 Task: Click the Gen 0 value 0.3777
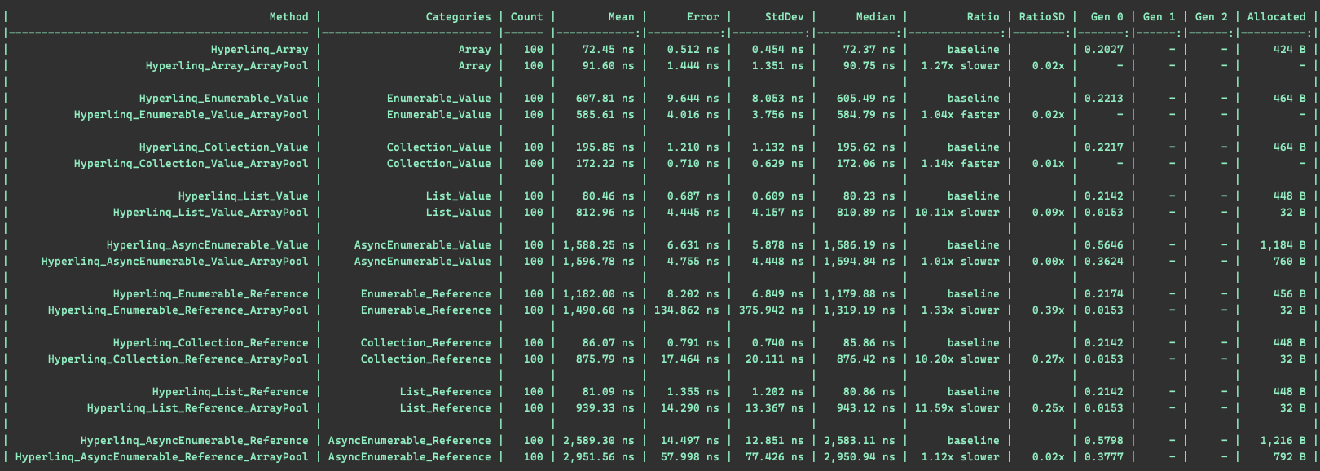[1104, 456]
